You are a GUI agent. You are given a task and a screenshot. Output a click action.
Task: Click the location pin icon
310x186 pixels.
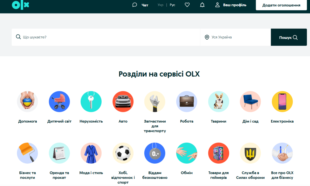tap(207, 37)
